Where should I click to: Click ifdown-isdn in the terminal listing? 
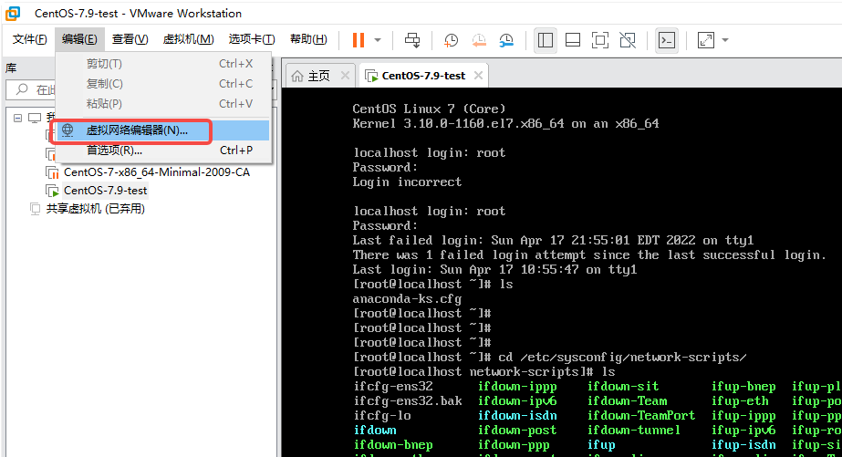[517, 416]
